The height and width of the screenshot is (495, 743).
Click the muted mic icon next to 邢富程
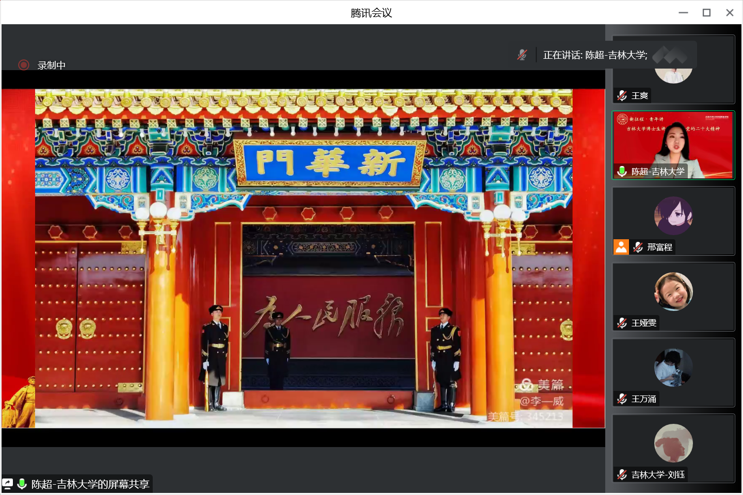638,247
